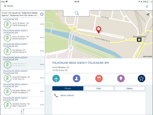The width and height of the screenshot is (153, 115).
Task: Select the Via Varlungo, 26 Florence result
Action: click(22, 49)
